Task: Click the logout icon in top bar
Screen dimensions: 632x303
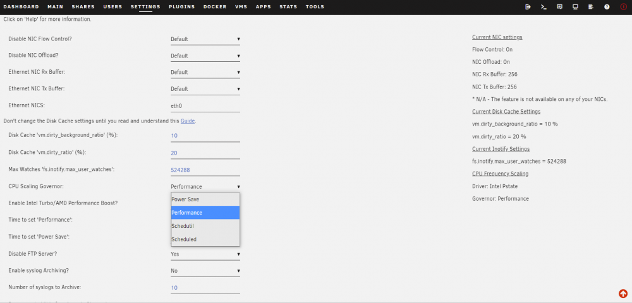Action: pyautogui.click(x=528, y=7)
